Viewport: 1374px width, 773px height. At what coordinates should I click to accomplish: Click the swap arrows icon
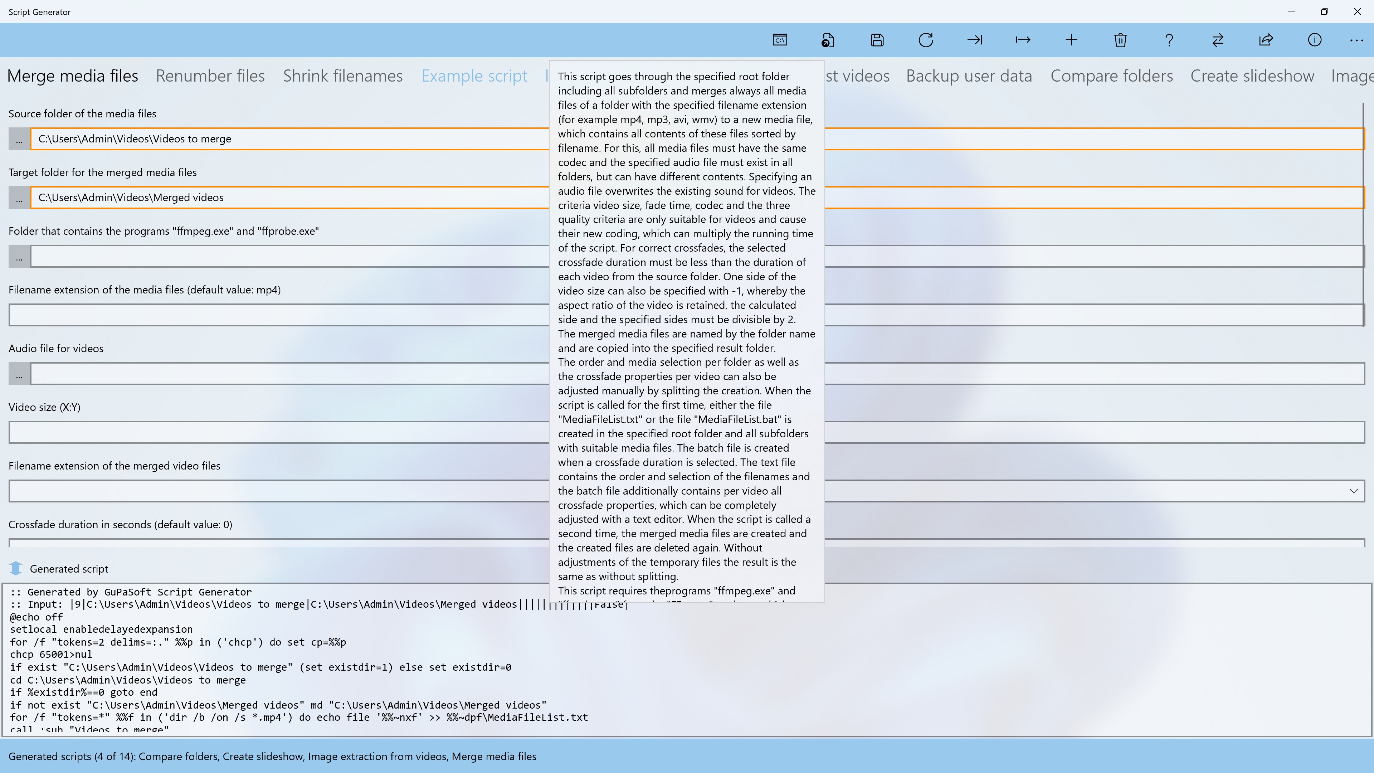(1218, 40)
